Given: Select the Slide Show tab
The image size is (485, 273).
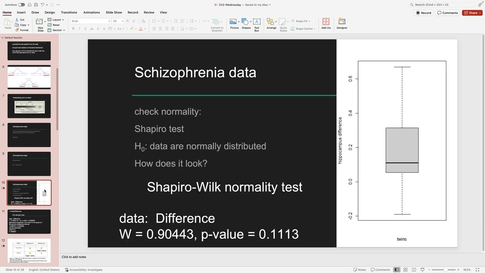Looking at the screenshot, I should tap(114, 13).
